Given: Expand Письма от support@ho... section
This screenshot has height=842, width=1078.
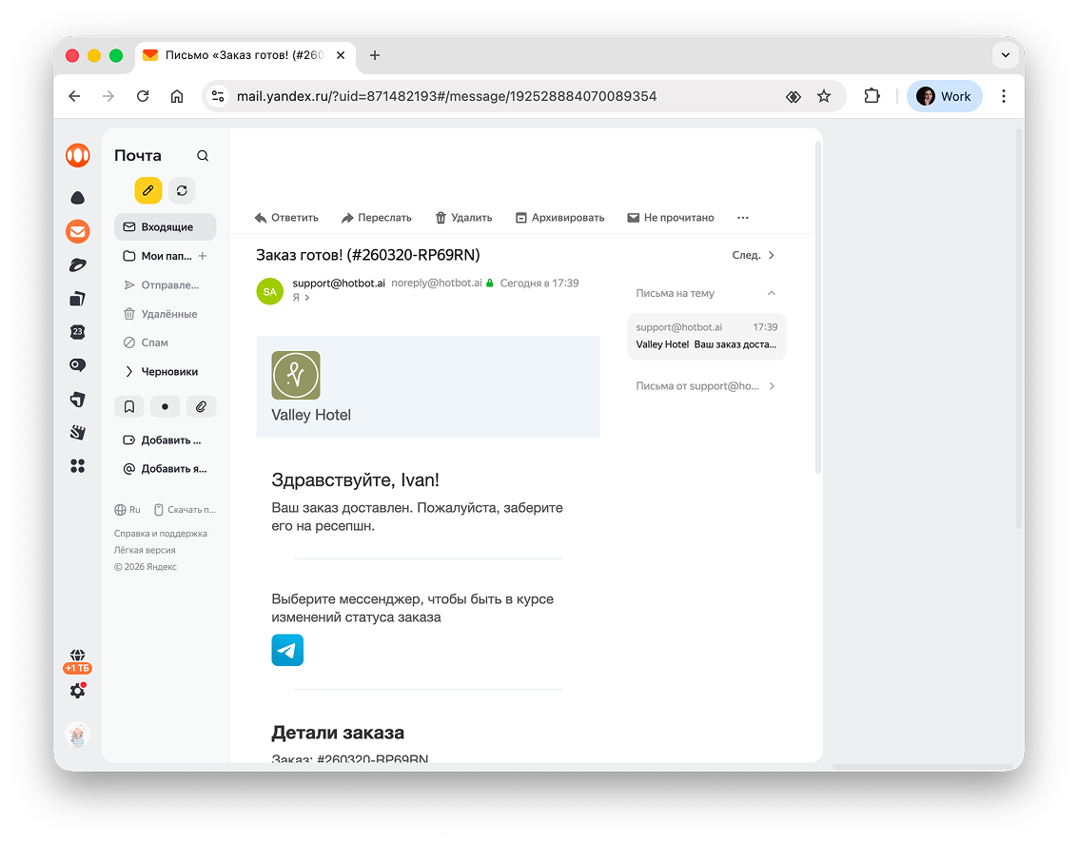Looking at the screenshot, I should coord(772,386).
